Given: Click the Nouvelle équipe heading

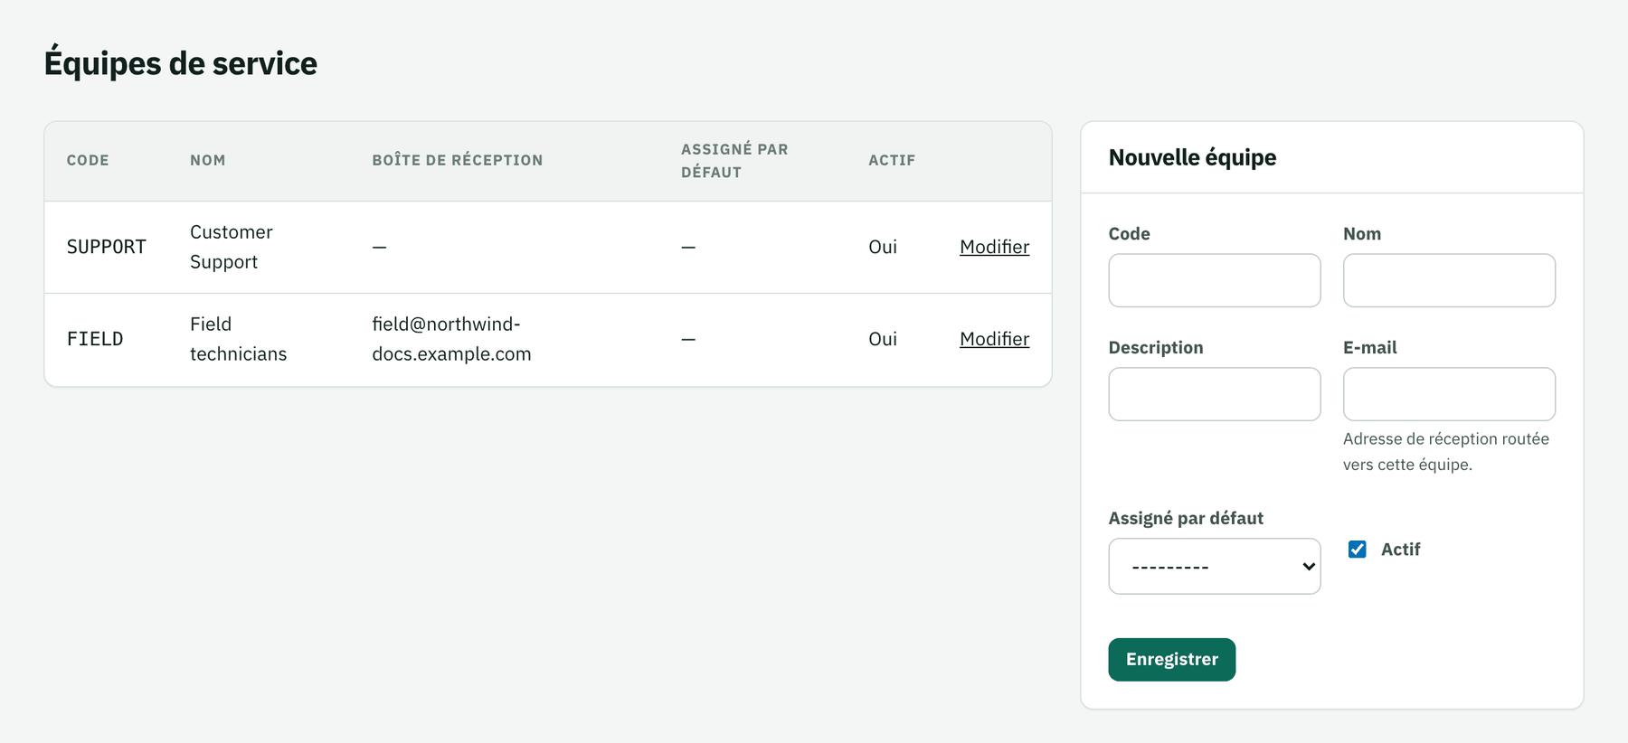Looking at the screenshot, I should click(1192, 157).
